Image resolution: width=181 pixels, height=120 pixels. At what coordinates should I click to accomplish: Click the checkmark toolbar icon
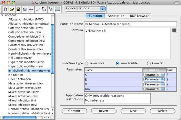(38, 9)
